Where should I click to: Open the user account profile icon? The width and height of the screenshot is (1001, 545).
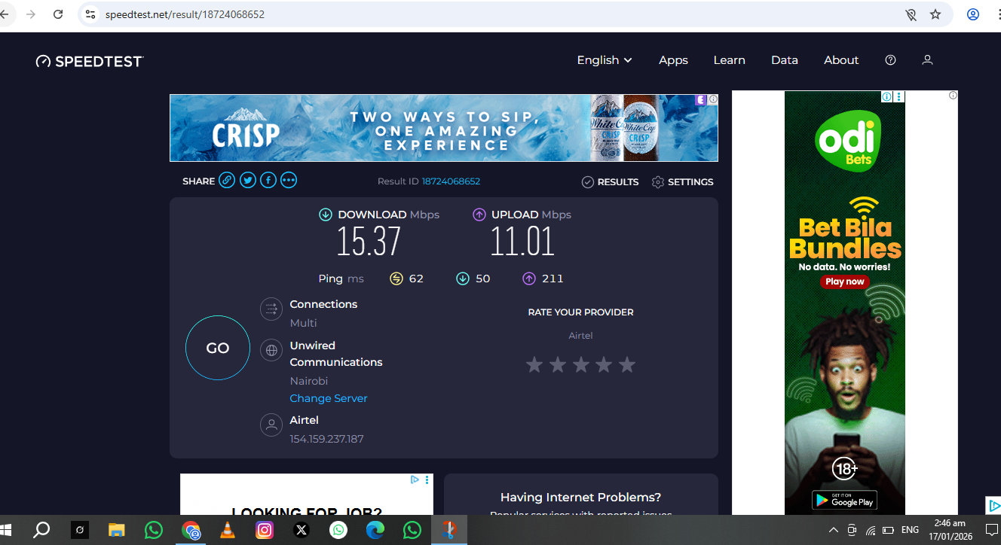click(927, 60)
